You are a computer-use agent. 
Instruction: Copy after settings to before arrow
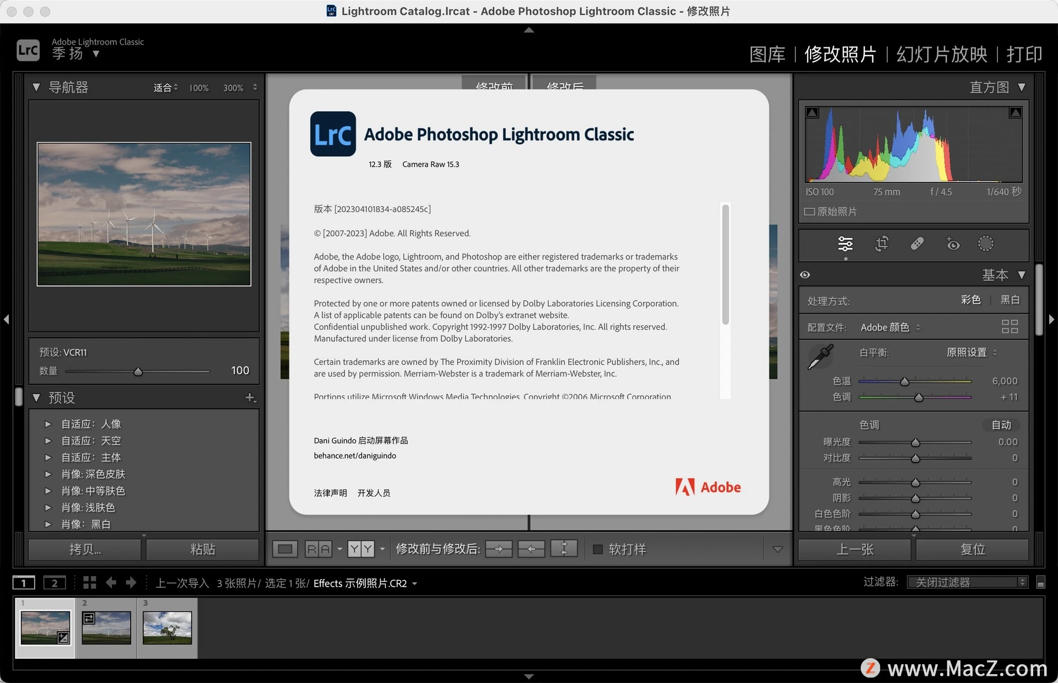(531, 549)
